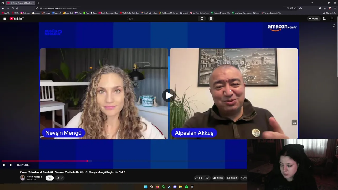The width and height of the screenshot is (338, 190).
Task: Open the Kick bookmark
Action: click(86, 13)
